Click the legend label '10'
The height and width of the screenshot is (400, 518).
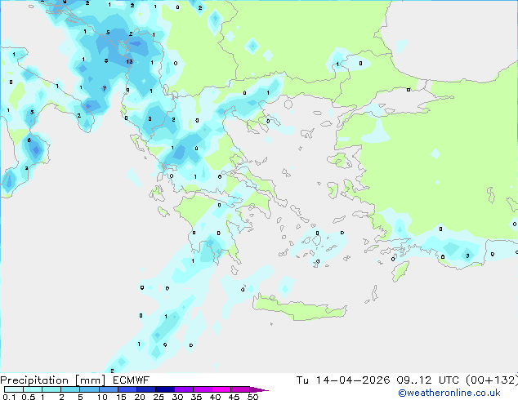click(102, 397)
